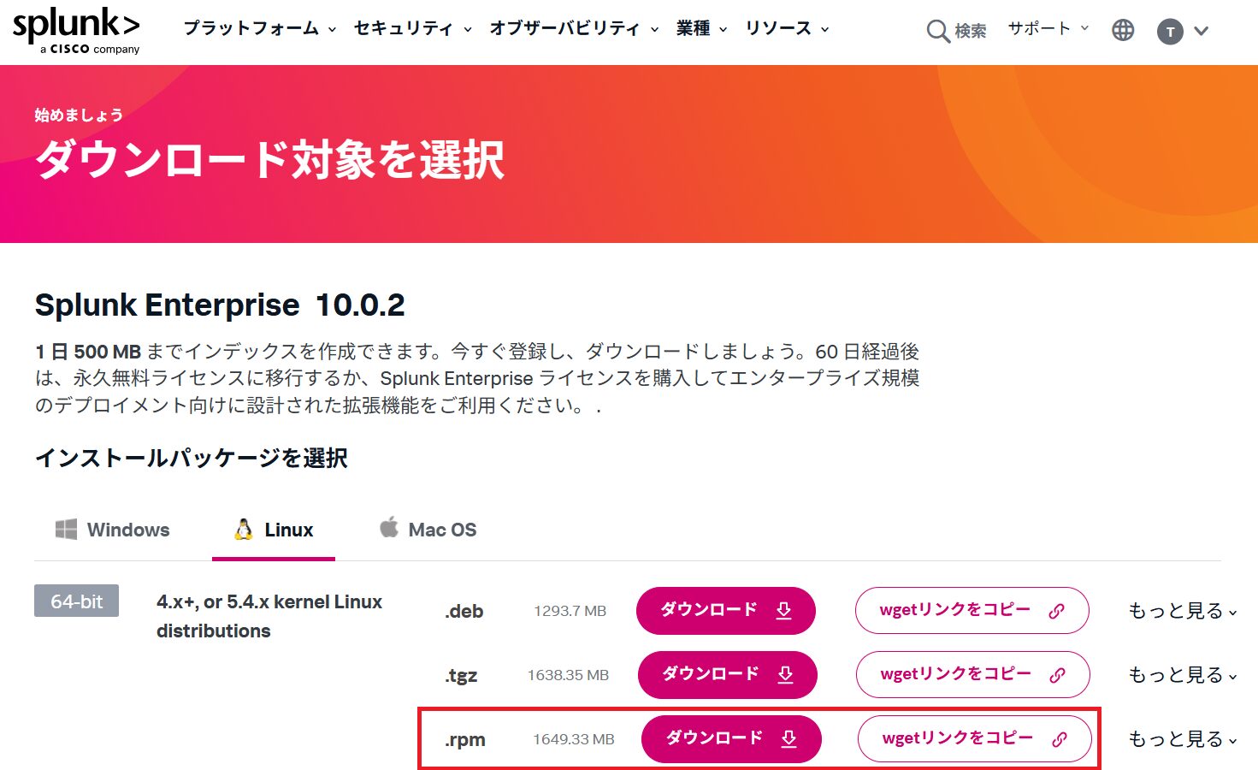Viewport: 1258px width, 770px height.
Task: Click the link icon in the .tgz wget button
Action: (x=1058, y=675)
